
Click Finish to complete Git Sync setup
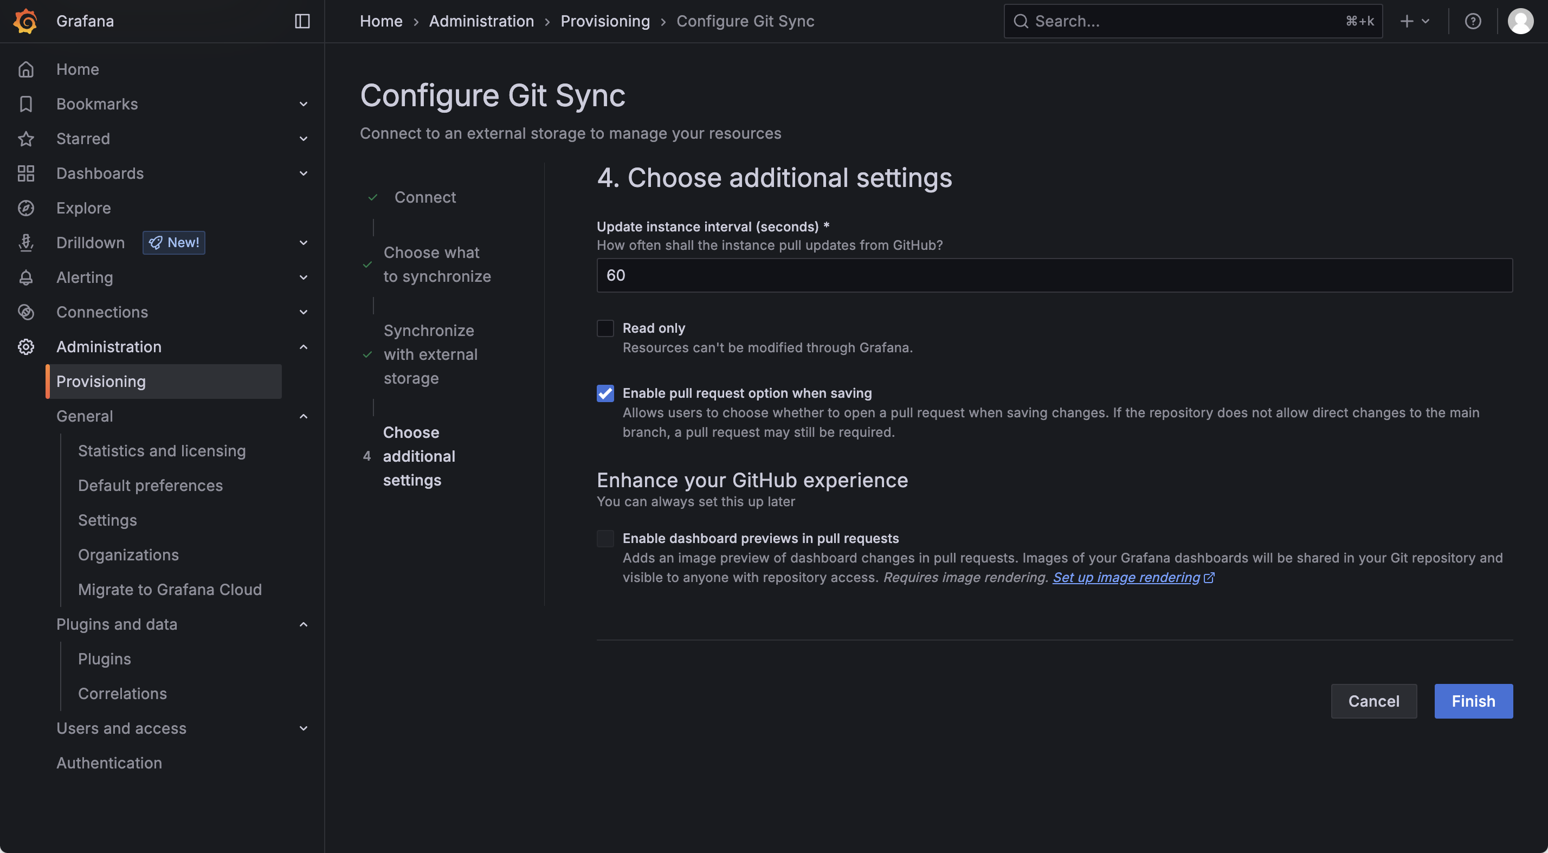[x=1473, y=701]
